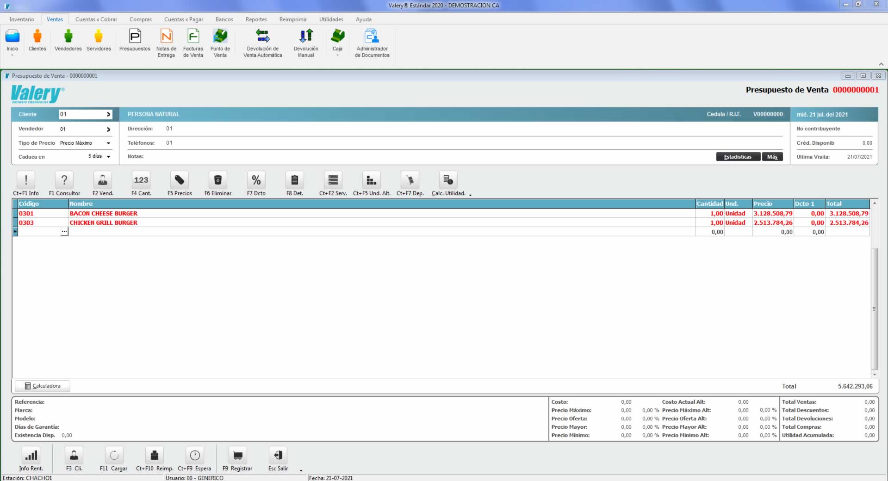This screenshot has height=481, width=888.
Task: Switch to the Cuentas x Cobrar tab
Action: point(96,19)
